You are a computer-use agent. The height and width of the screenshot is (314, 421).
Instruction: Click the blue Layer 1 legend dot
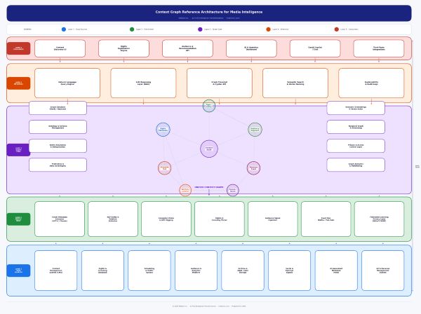64,29
